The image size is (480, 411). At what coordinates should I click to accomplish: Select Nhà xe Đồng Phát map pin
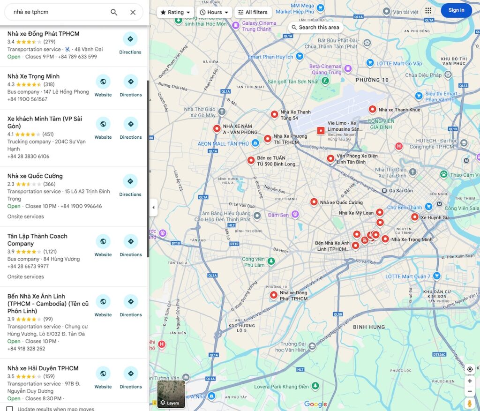click(274, 295)
